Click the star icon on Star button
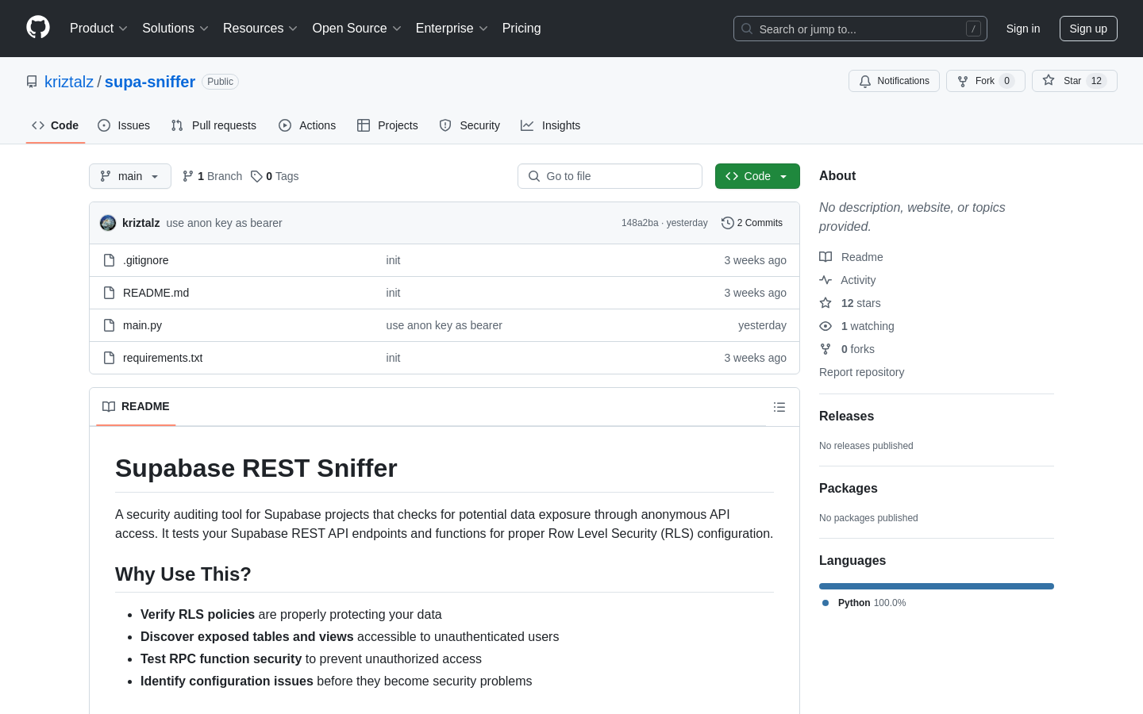 point(1049,81)
